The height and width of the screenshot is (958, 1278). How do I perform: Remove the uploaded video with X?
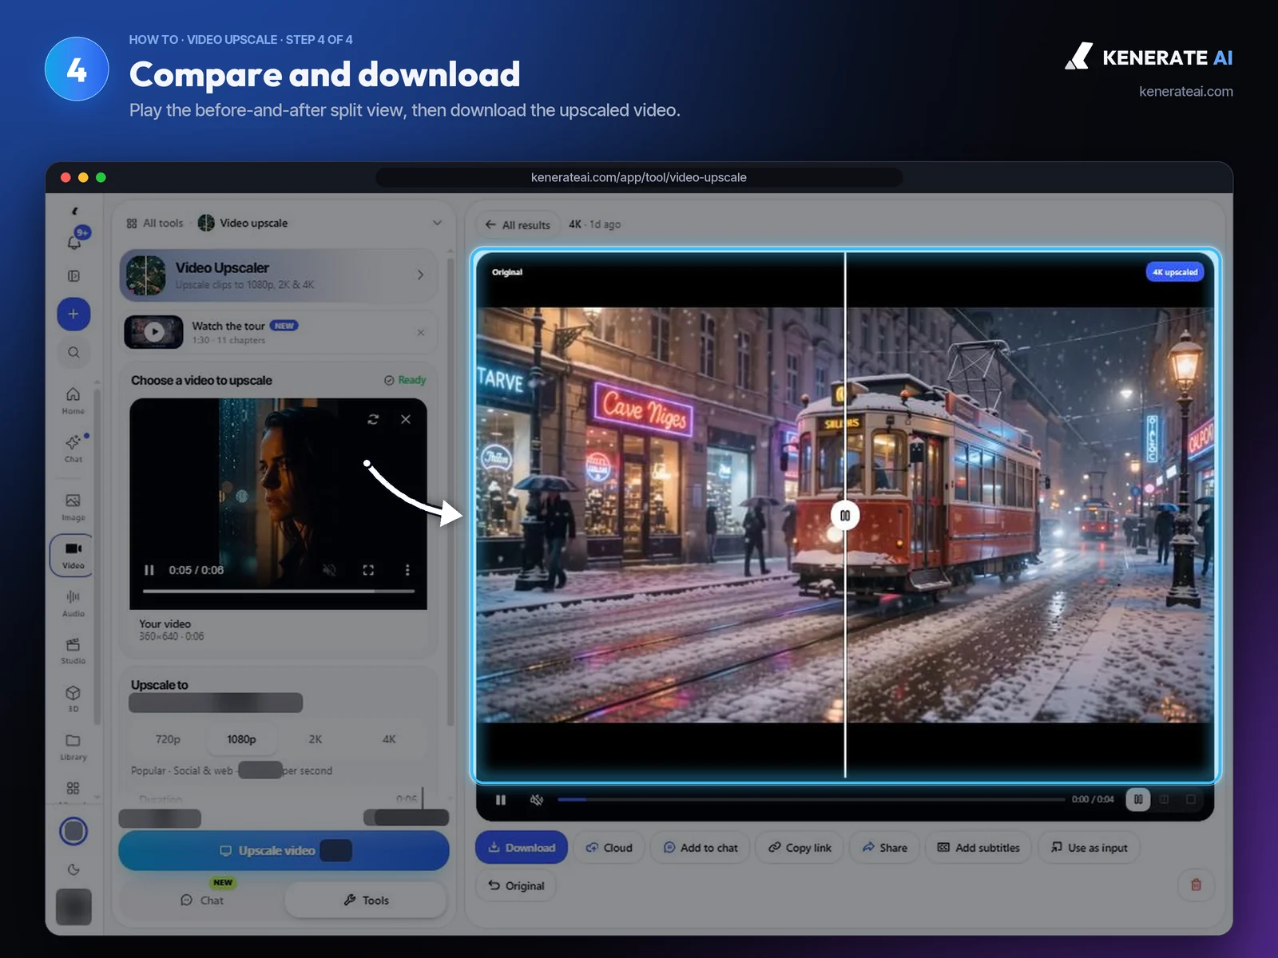click(406, 419)
